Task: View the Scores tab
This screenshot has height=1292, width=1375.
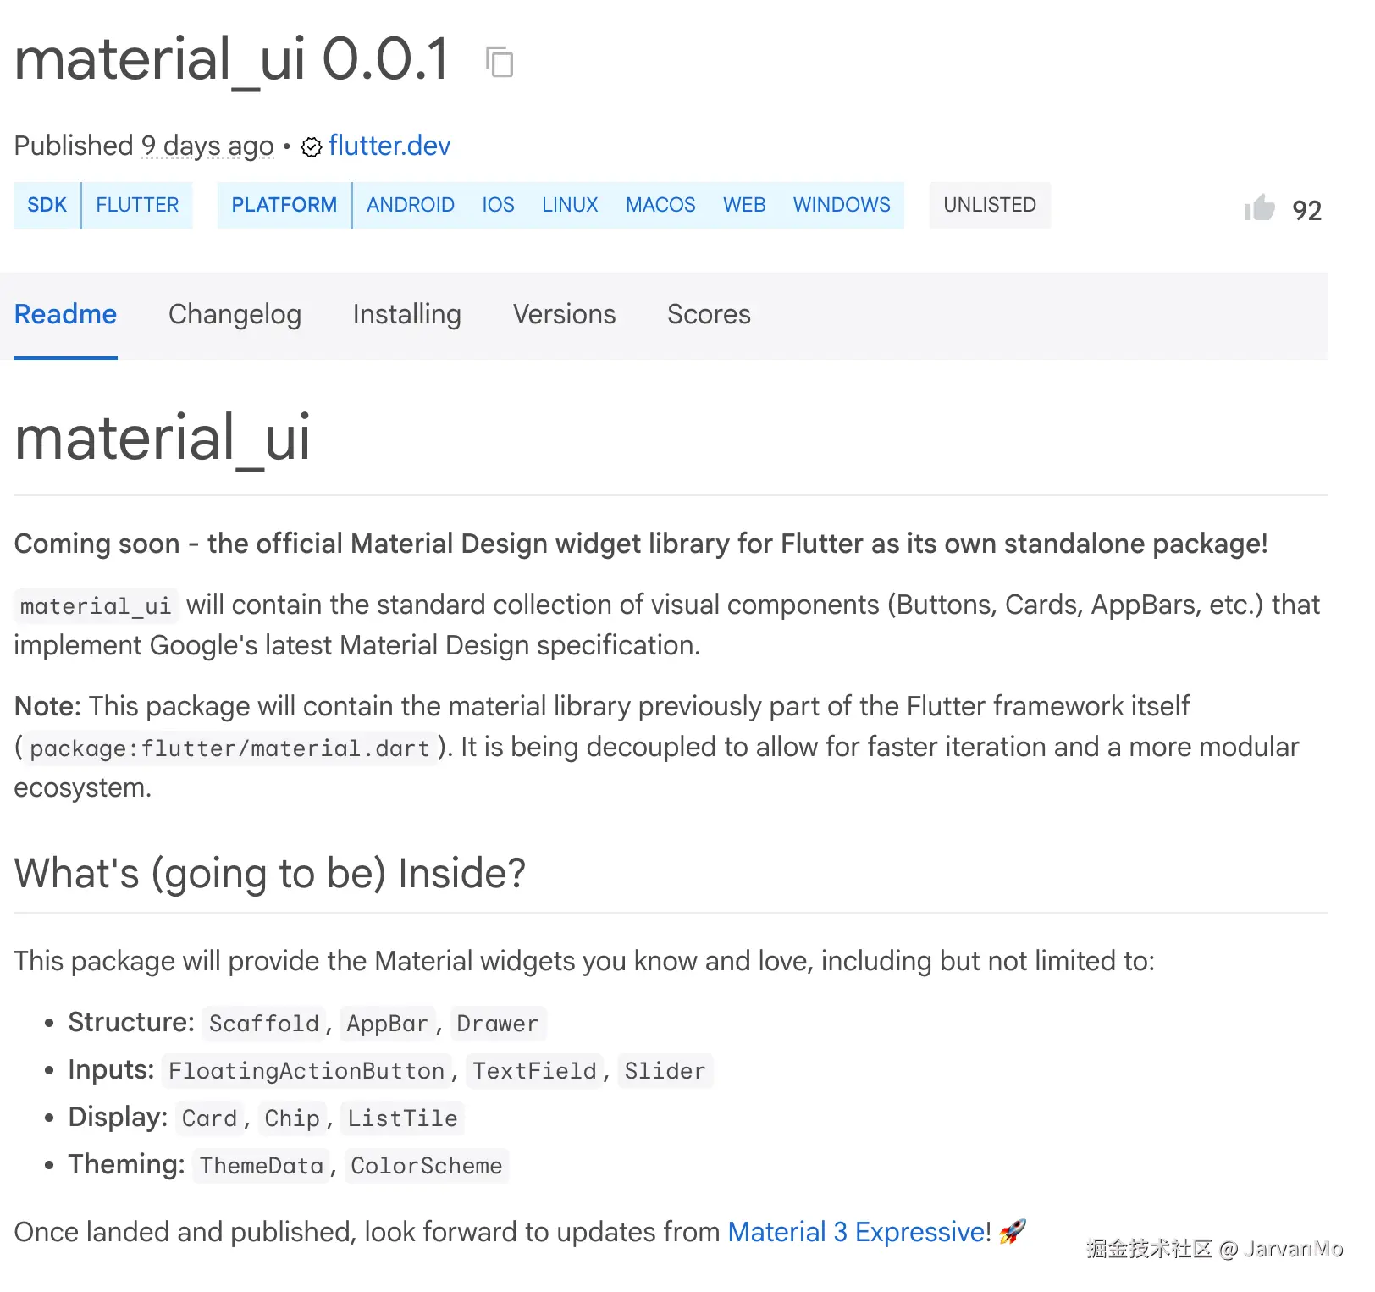Action: click(x=709, y=314)
